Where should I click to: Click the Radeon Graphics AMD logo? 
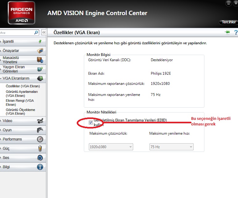(x=21, y=13)
